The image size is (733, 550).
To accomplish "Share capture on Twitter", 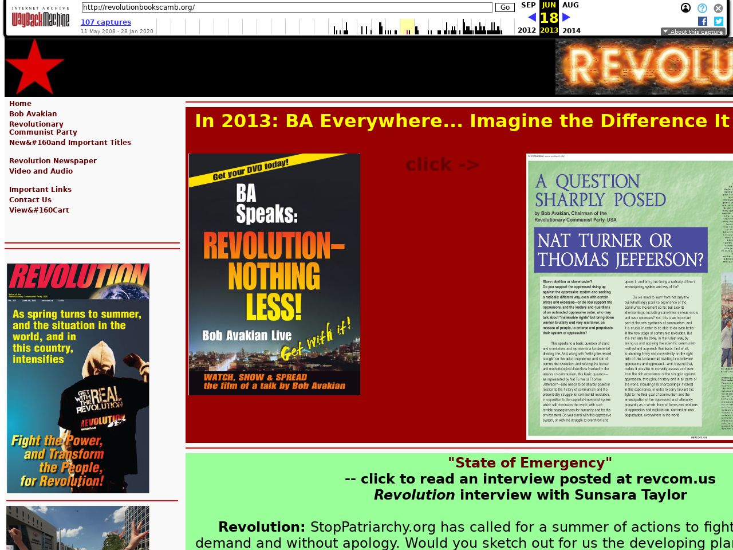I will [718, 21].
